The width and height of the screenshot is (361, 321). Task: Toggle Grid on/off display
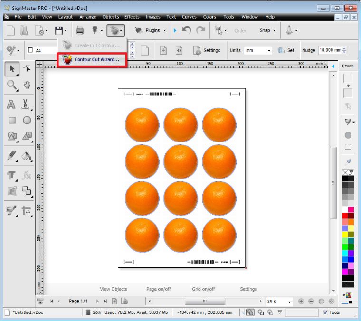point(203,289)
